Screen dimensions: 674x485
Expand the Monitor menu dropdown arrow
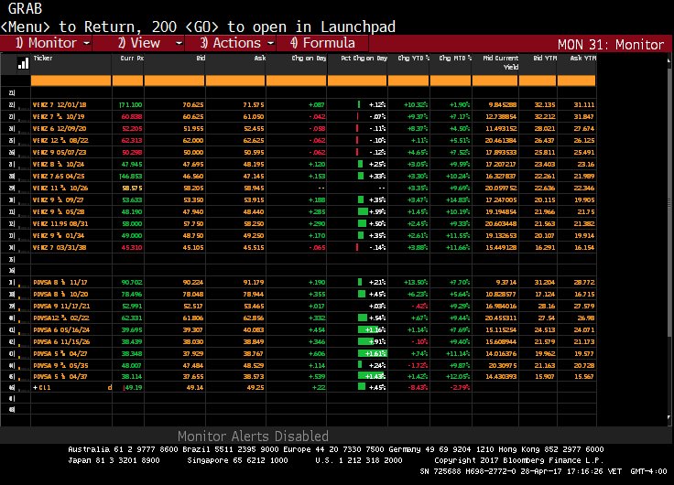[x=86, y=43]
